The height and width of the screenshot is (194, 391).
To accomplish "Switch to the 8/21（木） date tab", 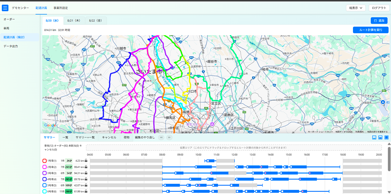I will coord(74,20).
